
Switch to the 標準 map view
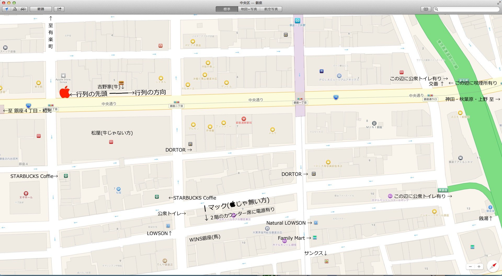click(227, 9)
